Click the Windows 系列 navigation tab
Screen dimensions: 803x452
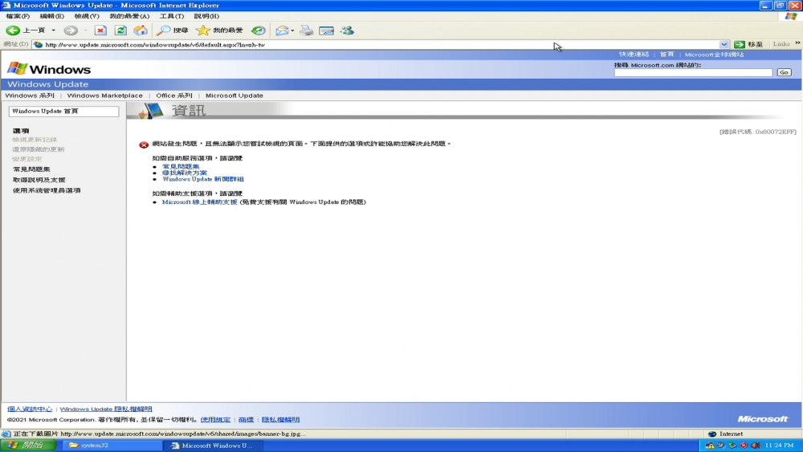tap(30, 96)
